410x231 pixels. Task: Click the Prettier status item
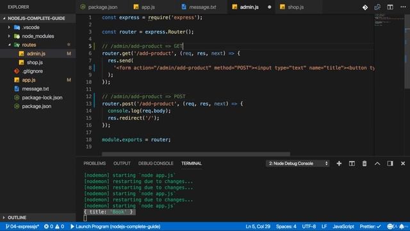[x=370, y=227]
